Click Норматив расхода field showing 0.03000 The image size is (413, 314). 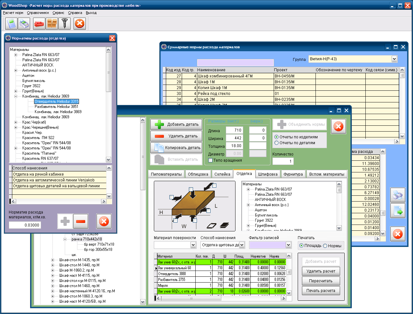click(x=25, y=225)
